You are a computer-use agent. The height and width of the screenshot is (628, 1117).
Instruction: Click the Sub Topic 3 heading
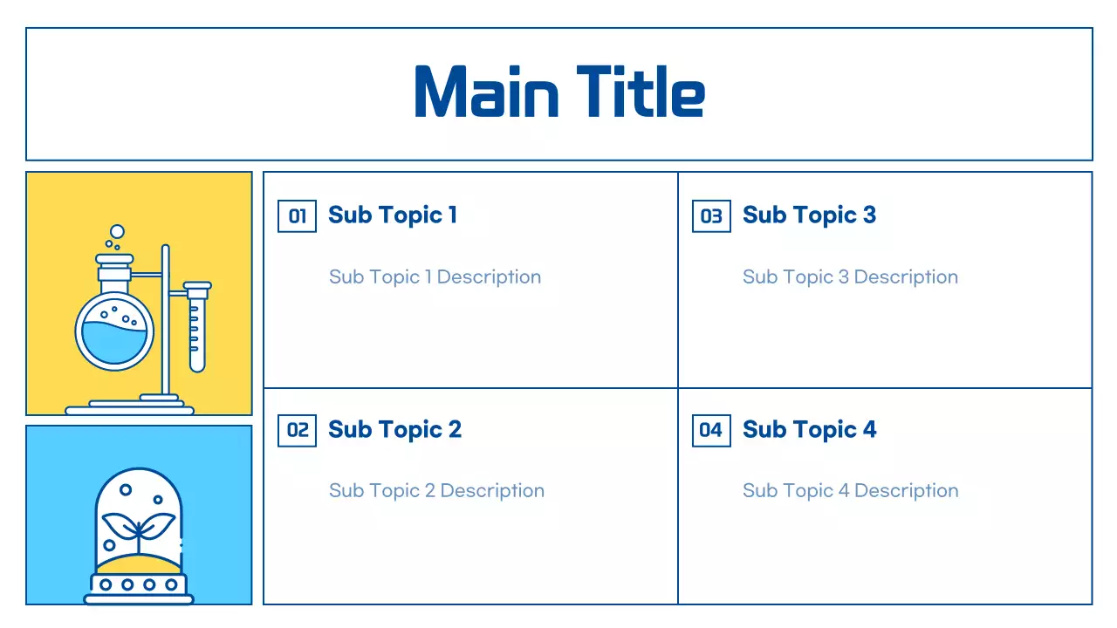pyautogui.click(x=809, y=215)
